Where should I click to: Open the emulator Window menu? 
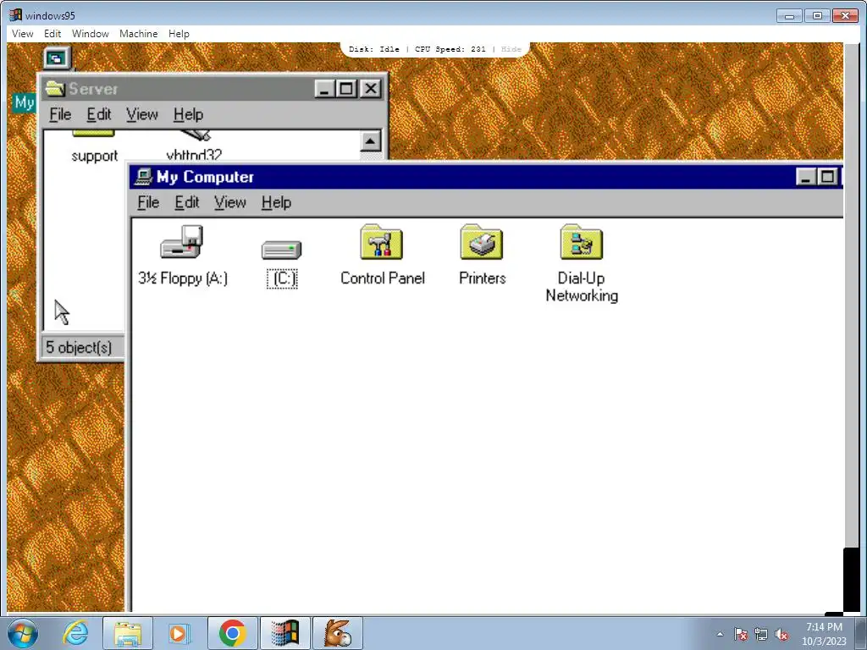(x=90, y=34)
